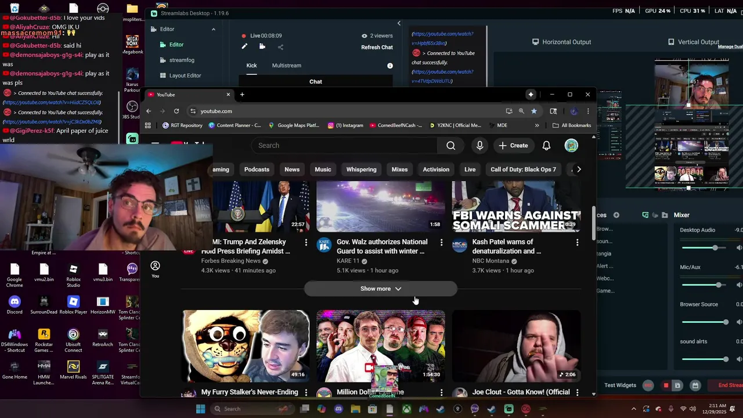Select the Music category chip

(323, 170)
